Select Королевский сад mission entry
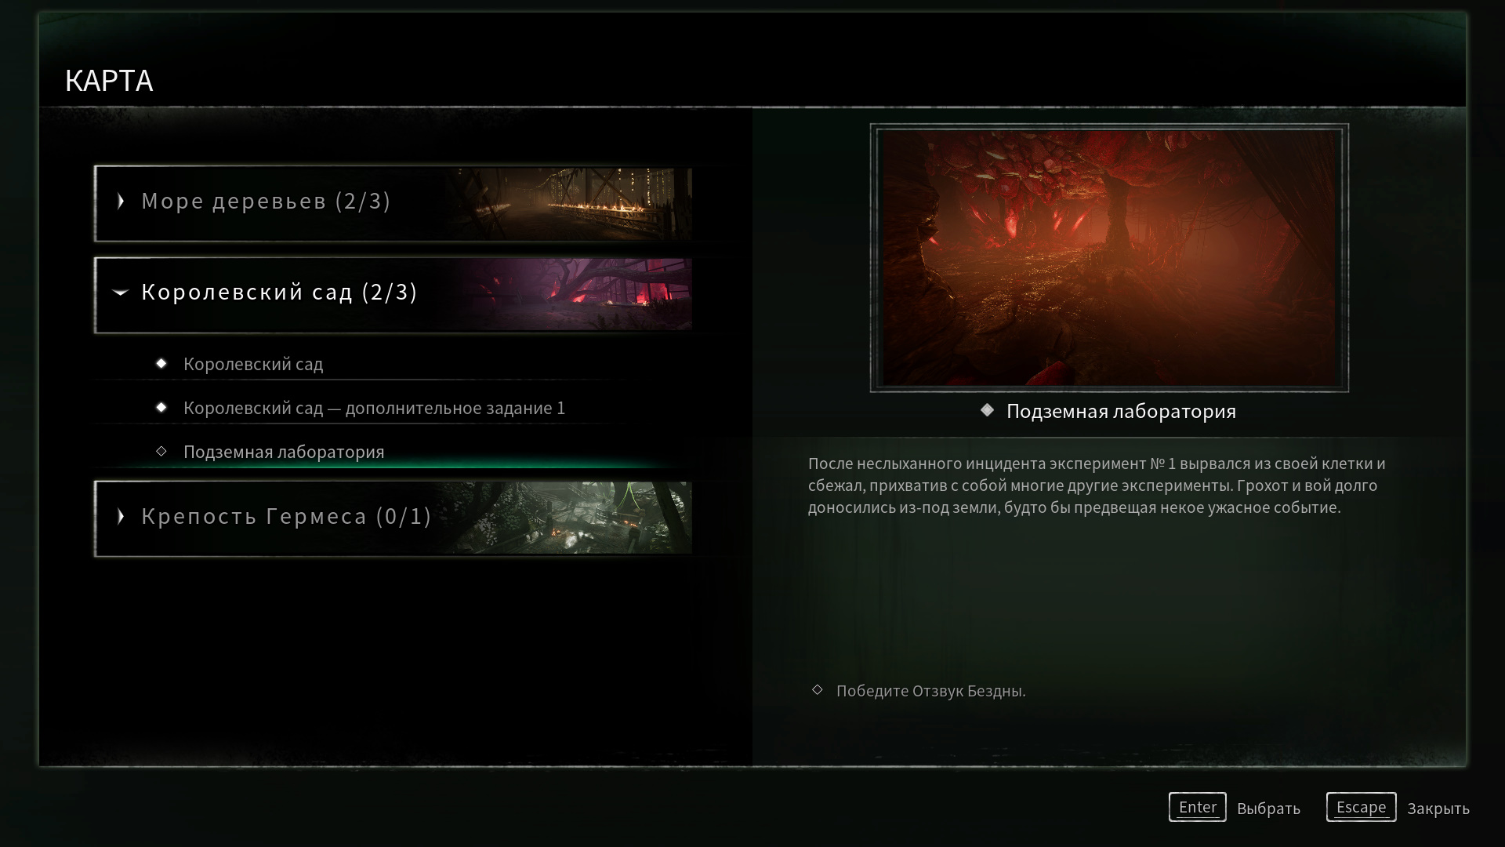This screenshot has height=847, width=1505. point(253,364)
